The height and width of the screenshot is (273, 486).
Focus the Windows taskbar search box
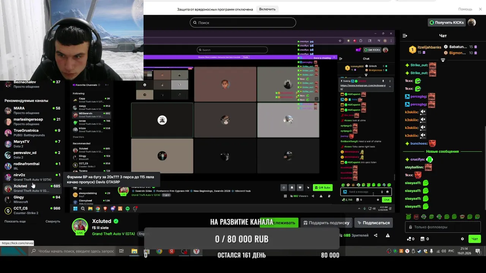[x=72, y=251]
